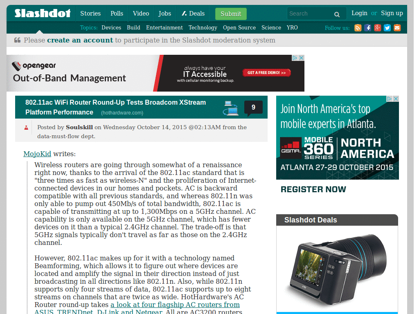Click the camera product image in Deals
This screenshot has width=419, height=314.
click(338, 270)
